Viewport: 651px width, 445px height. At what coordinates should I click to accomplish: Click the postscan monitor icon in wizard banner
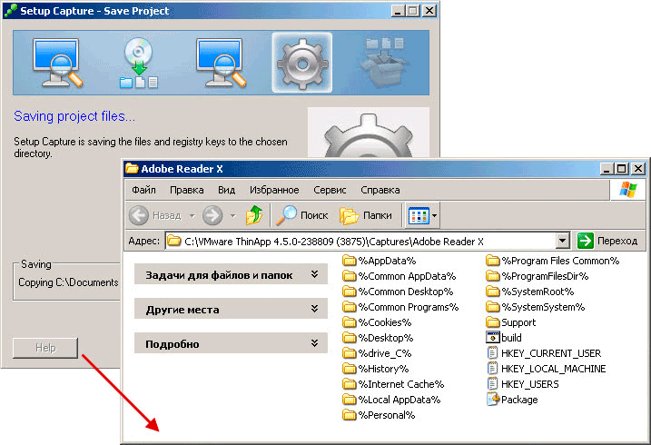(x=221, y=63)
